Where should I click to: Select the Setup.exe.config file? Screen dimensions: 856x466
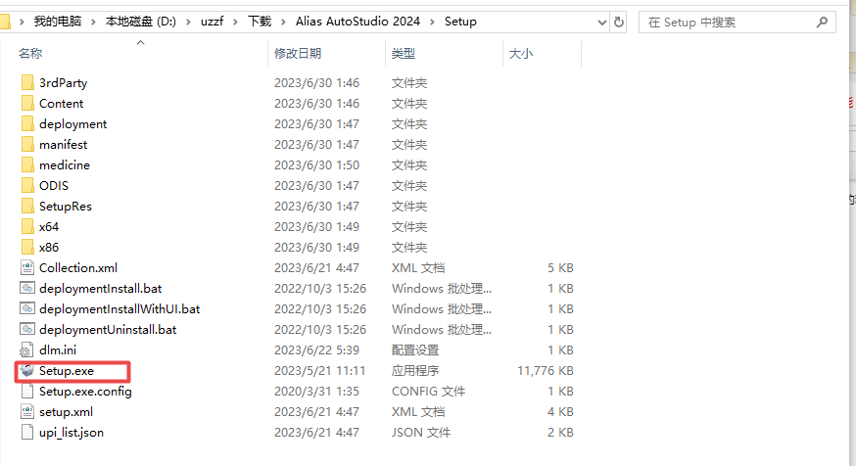(85, 392)
